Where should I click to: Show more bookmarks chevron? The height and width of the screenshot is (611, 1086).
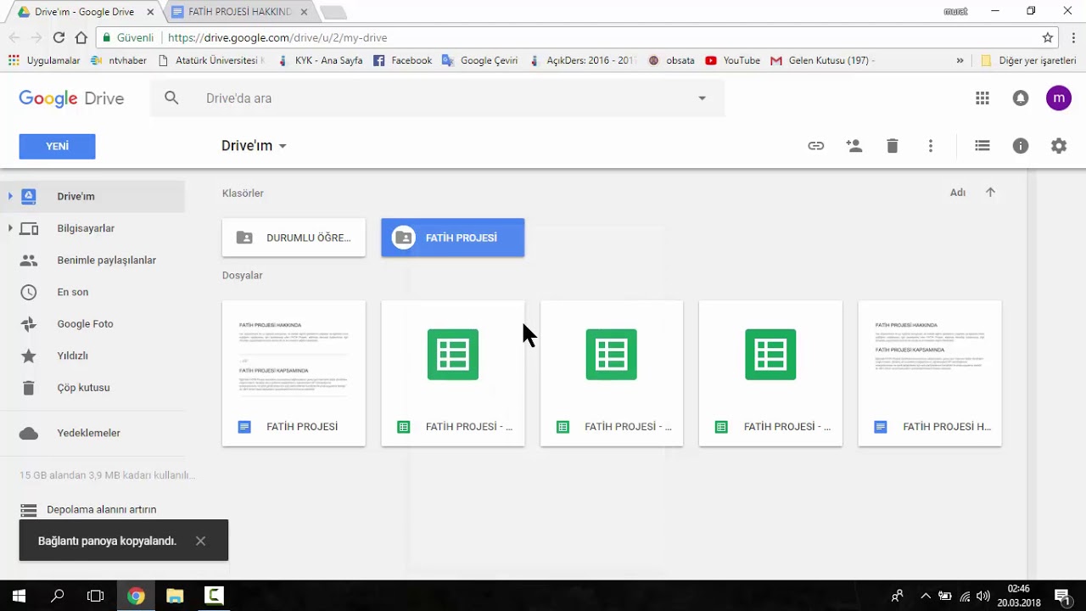[x=960, y=60]
